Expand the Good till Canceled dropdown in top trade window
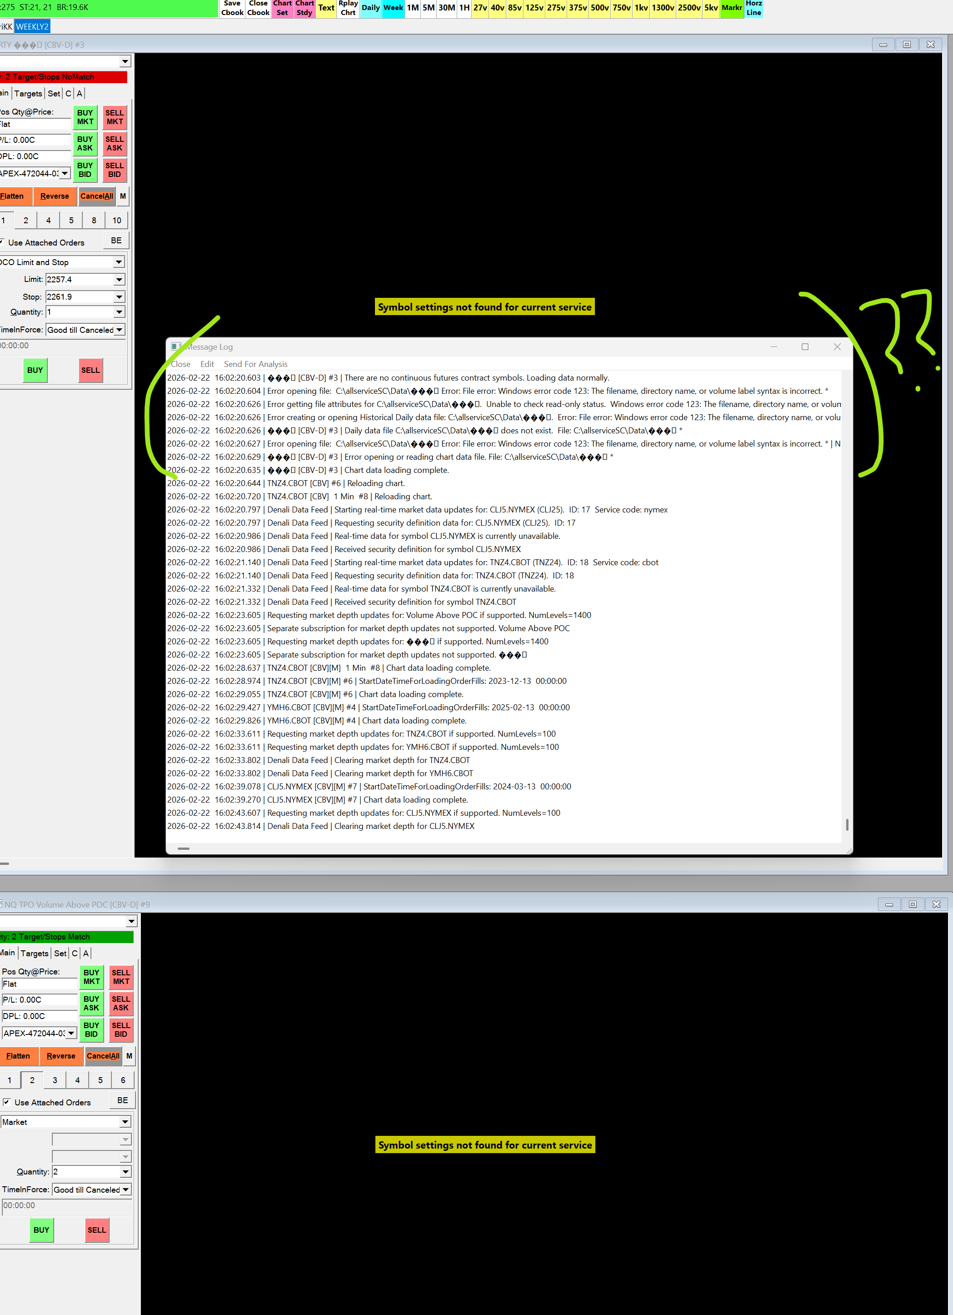 [120, 330]
